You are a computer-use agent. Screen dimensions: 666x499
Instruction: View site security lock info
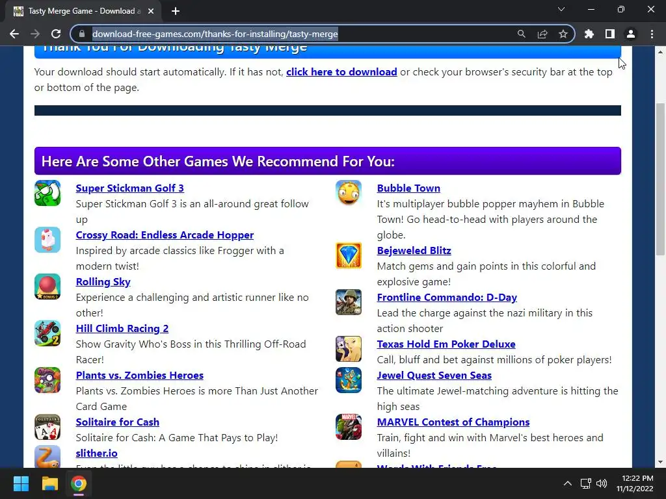(82, 34)
